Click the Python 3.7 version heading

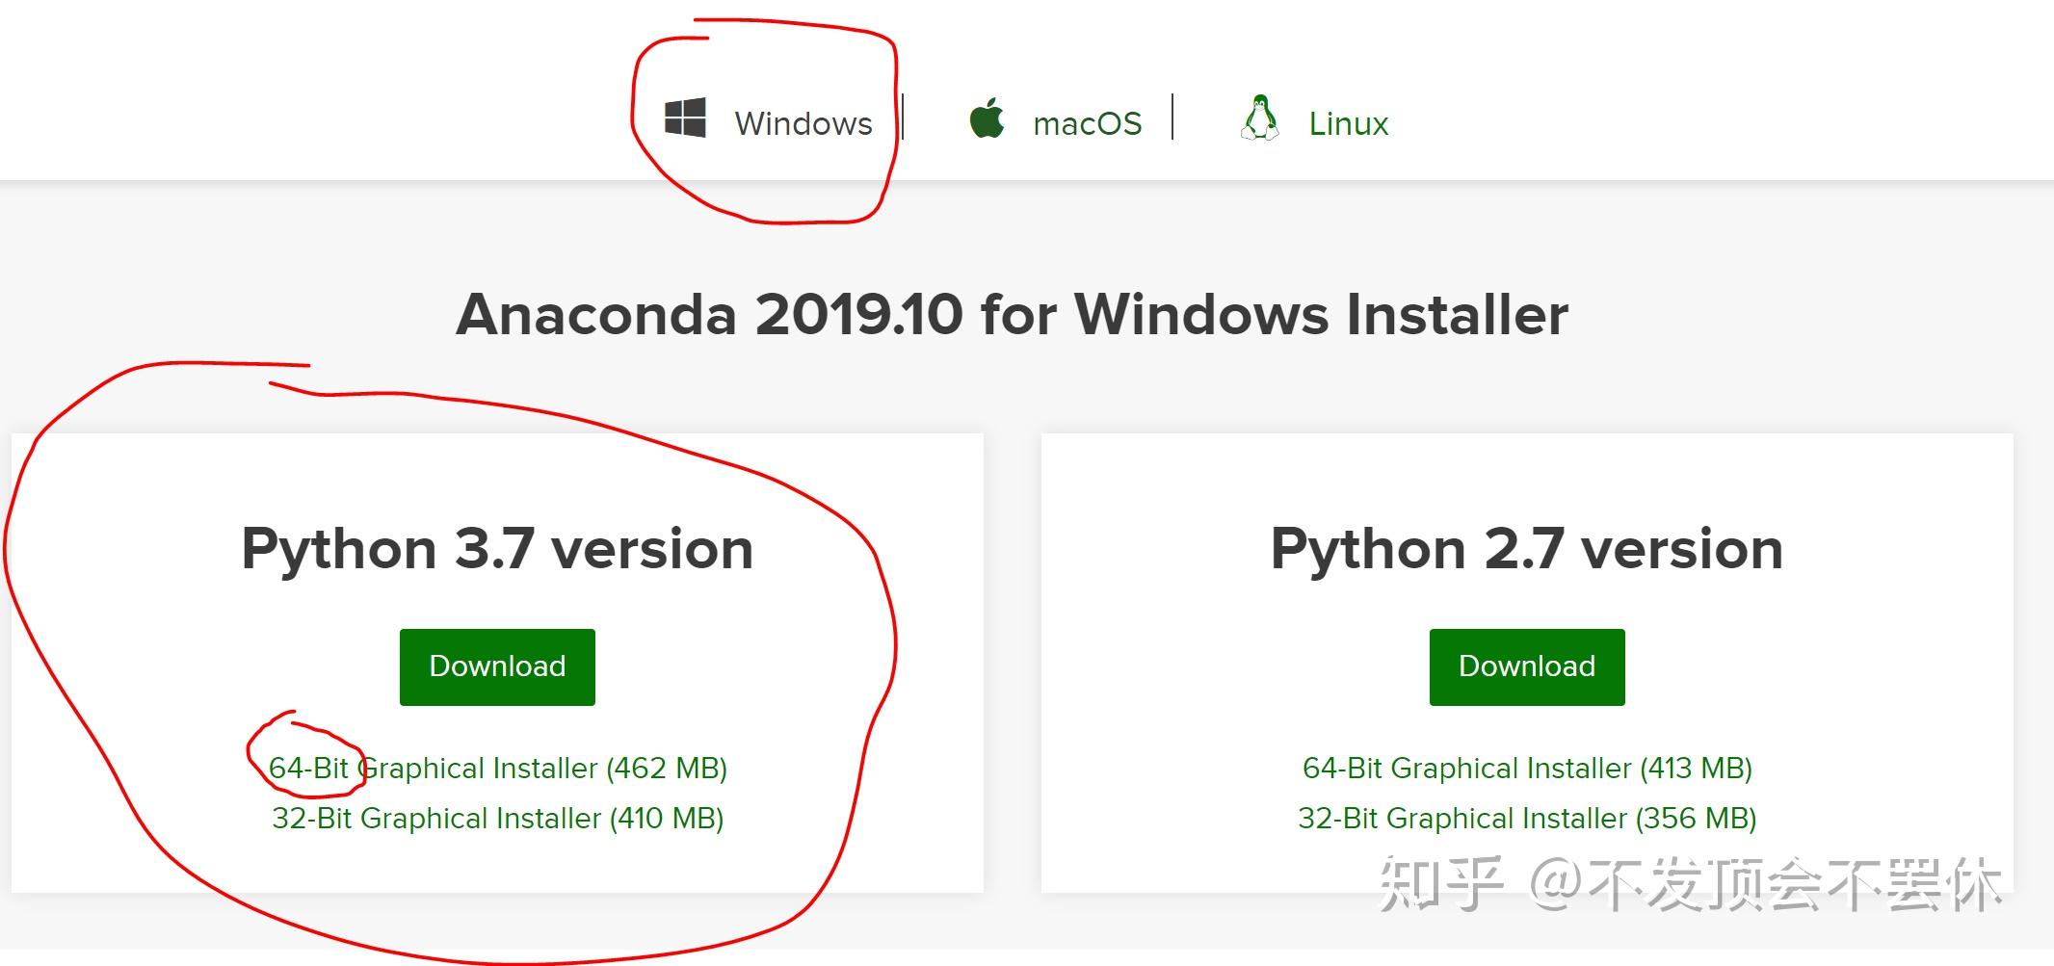click(496, 547)
